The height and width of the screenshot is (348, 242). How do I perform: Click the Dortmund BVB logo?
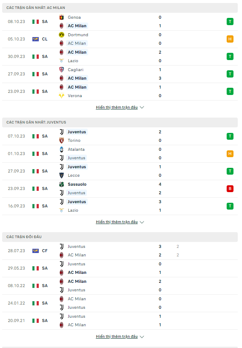point(61,35)
